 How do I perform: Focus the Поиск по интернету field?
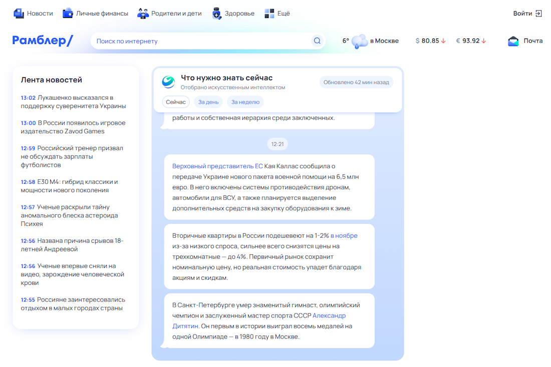tap(200, 41)
